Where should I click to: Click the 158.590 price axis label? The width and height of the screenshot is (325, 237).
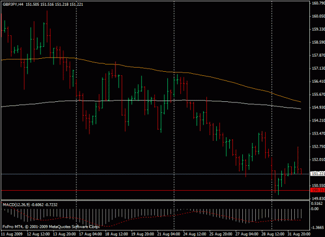[x=318, y=42]
